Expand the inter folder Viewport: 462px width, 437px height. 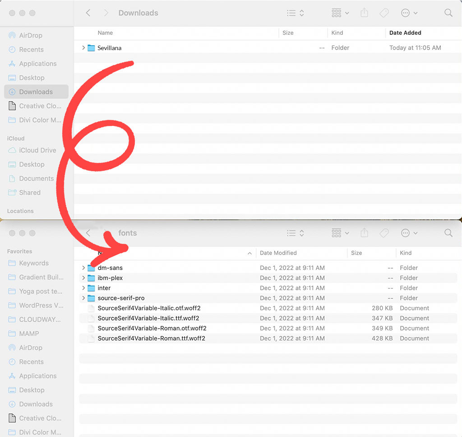(83, 288)
